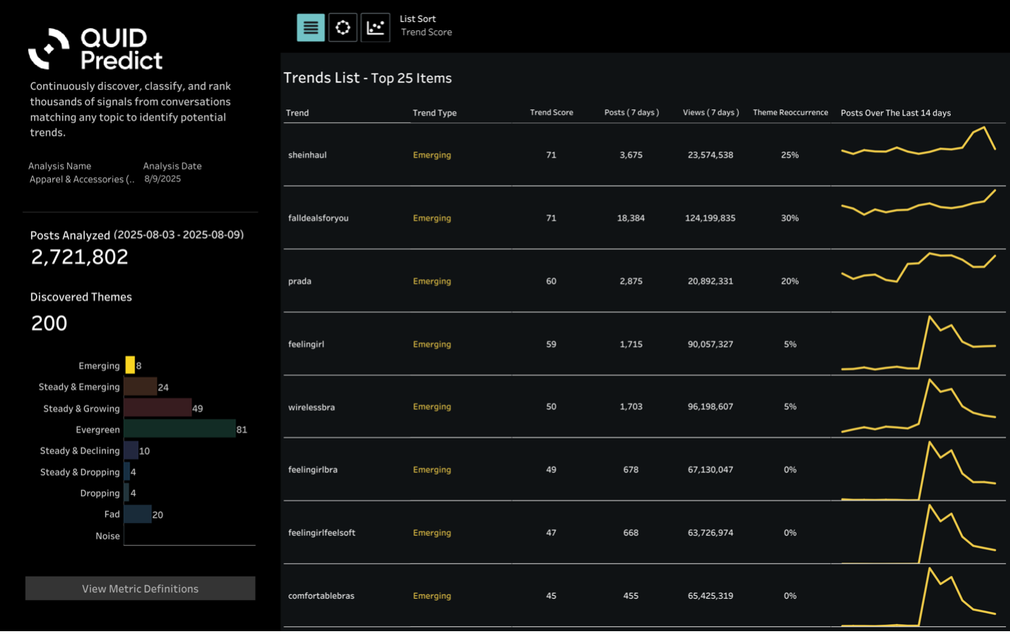Image resolution: width=1010 pixels, height=634 pixels.
Task: Click posts value 455 for comfortablebras
Action: pyautogui.click(x=631, y=595)
